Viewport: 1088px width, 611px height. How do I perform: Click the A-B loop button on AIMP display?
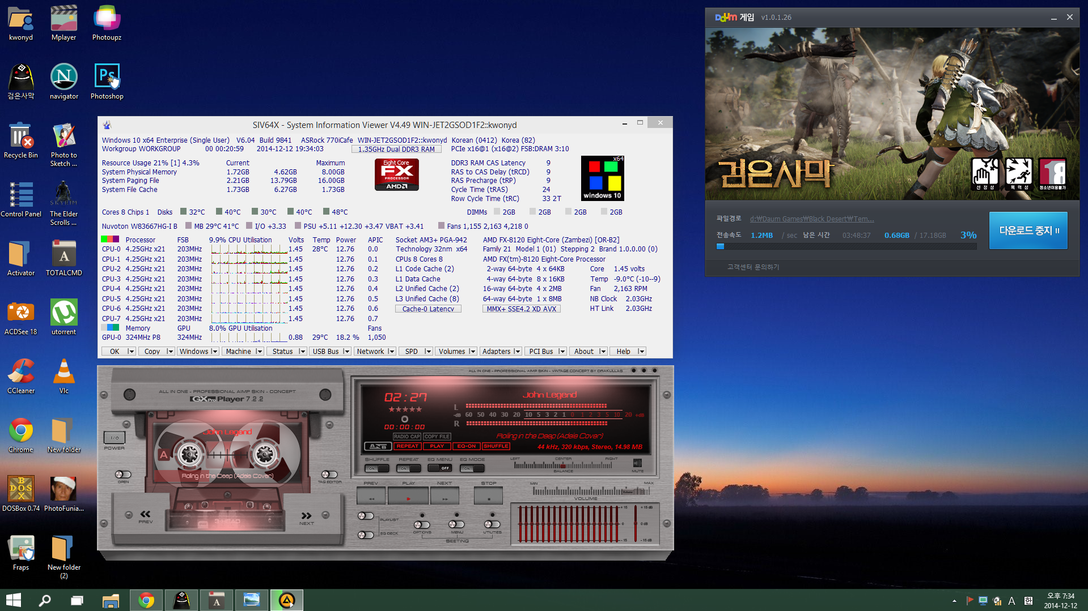[378, 446]
